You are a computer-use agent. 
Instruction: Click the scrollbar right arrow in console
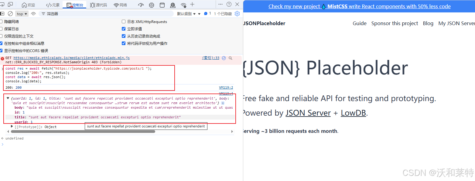click(232, 132)
